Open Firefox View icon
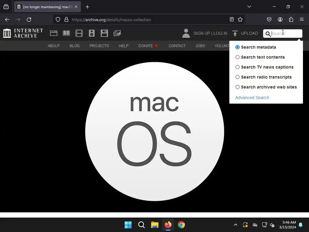Image resolution: width=309 pixels, height=232 pixels. coord(6,7)
